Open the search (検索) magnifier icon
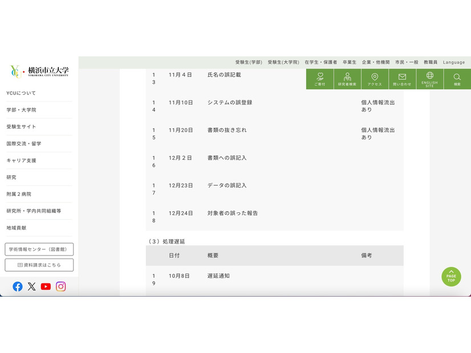Screen dimensions: 471x353 coord(457,79)
